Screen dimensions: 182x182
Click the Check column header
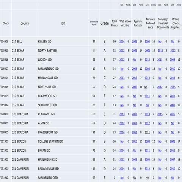pyautogui.click(x=6, y=24)
